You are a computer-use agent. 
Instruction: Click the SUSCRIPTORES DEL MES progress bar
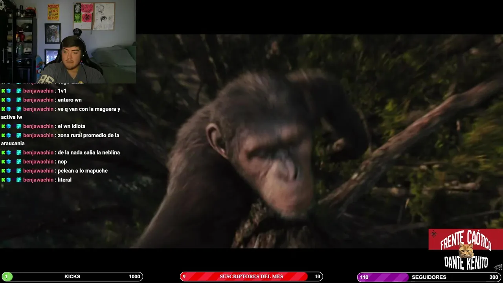251,277
